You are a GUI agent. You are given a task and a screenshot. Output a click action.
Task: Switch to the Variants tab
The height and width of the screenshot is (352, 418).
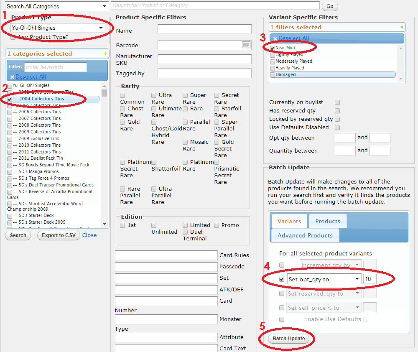[289, 221]
